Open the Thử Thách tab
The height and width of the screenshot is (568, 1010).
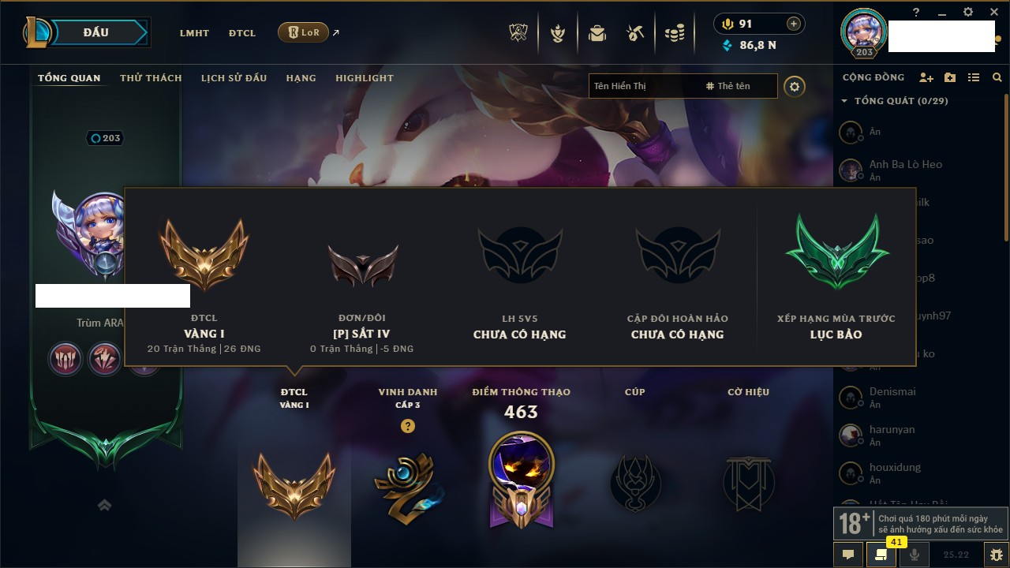coord(151,78)
